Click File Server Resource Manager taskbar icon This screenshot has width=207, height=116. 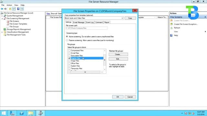pyautogui.click(x=40, y=113)
